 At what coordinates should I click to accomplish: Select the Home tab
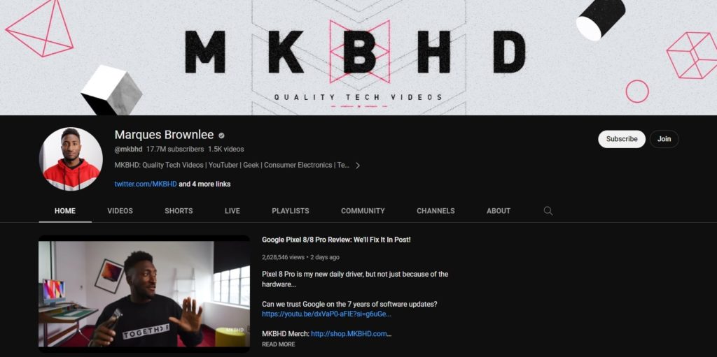(x=65, y=211)
